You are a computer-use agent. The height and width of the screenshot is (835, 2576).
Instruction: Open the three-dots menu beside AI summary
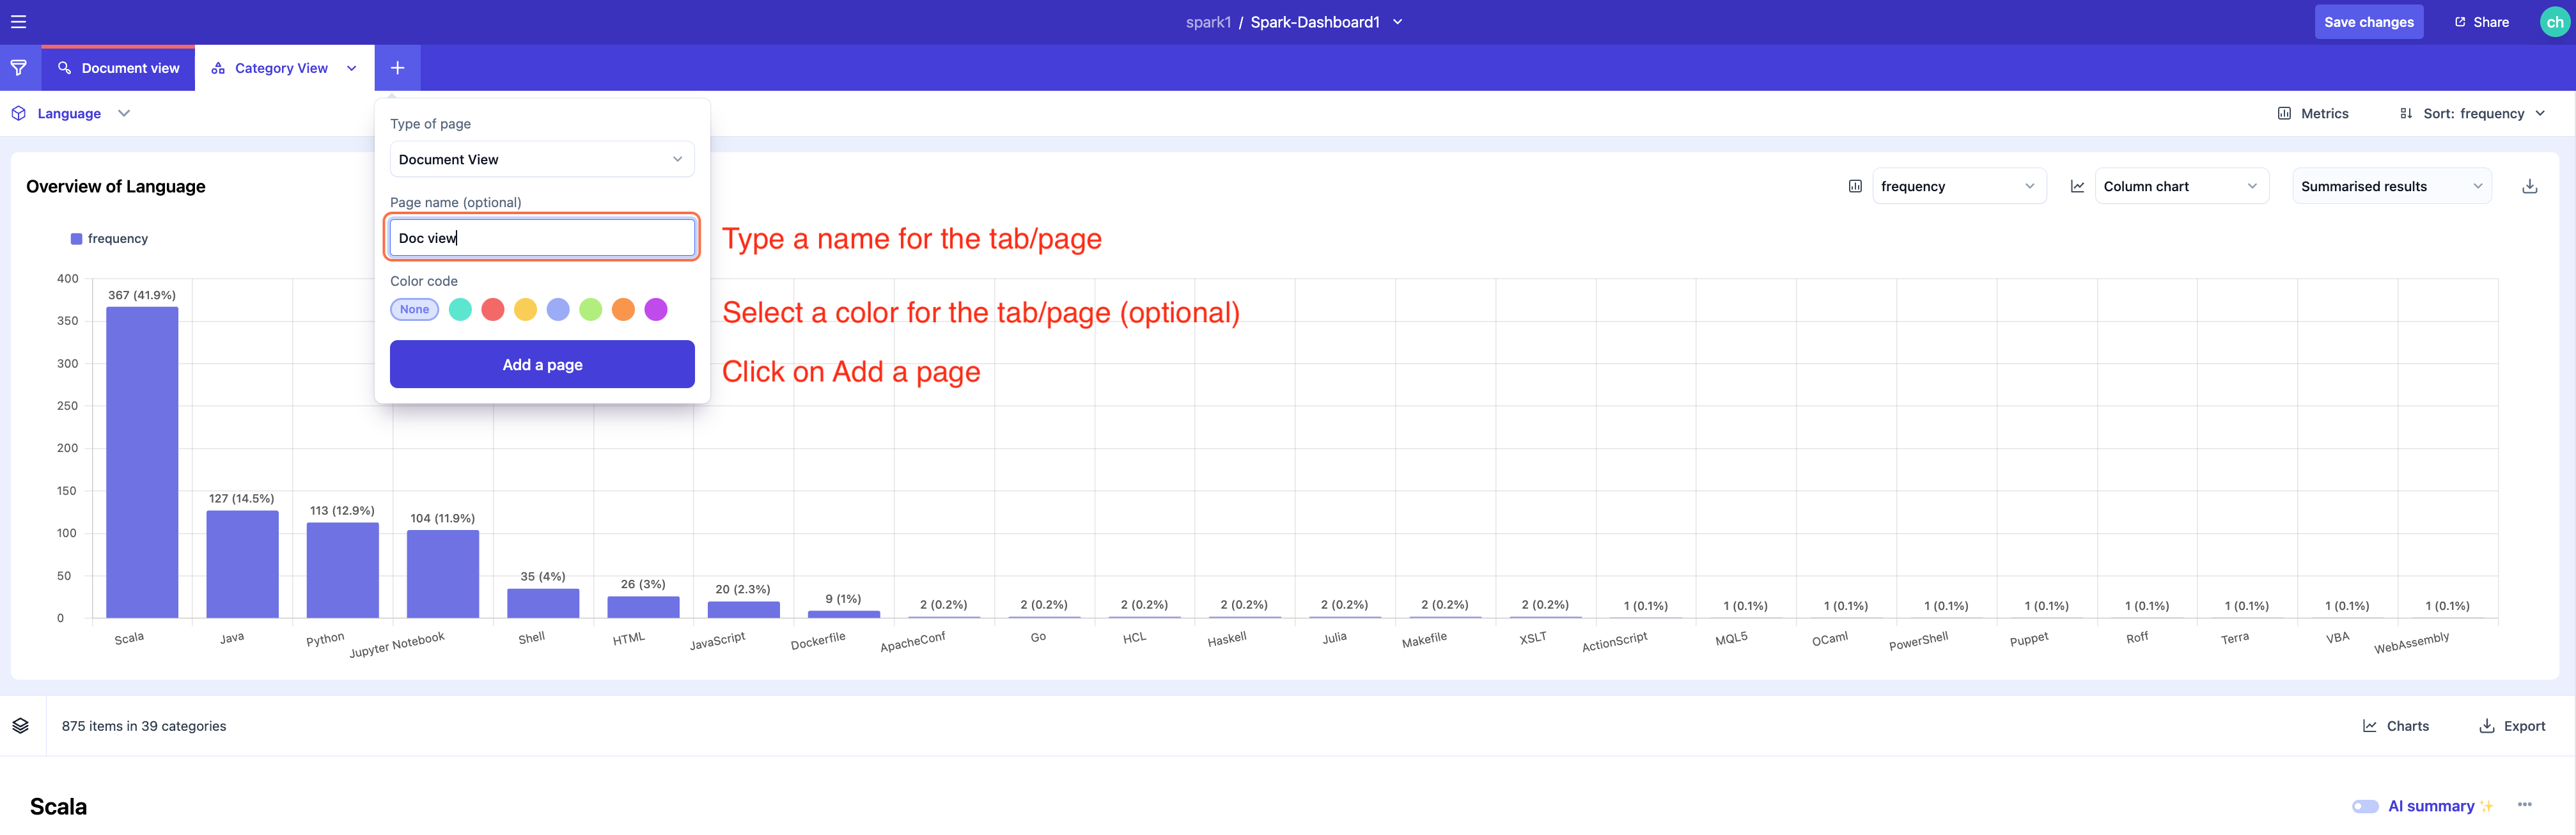[x=2524, y=805]
